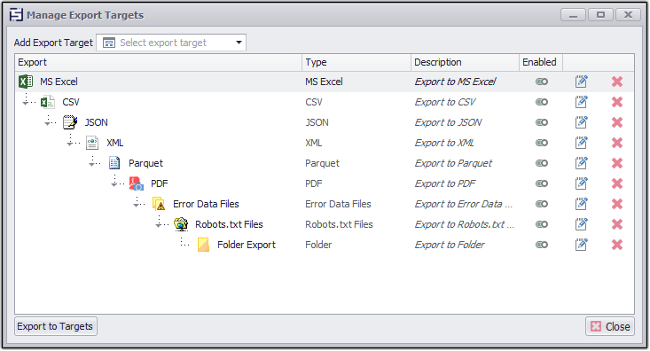
Task: Edit the CSV export target
Action: [581, 102]
